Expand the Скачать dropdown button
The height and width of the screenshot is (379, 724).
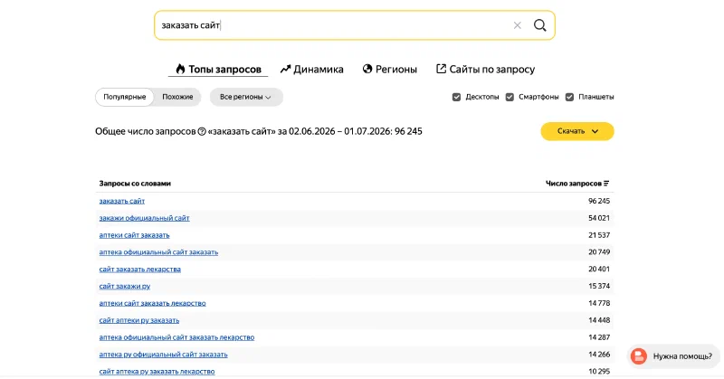pyautogui.click(x=577, y=131)
